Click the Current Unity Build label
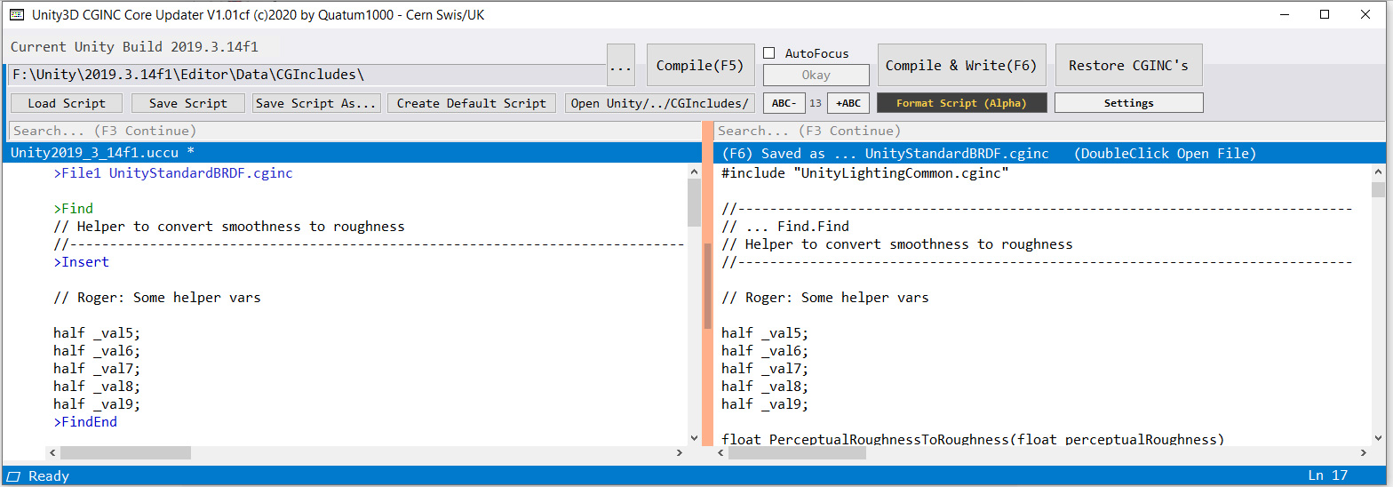The width and height of the screenshot is (1393, 487). tap(134, 46)
